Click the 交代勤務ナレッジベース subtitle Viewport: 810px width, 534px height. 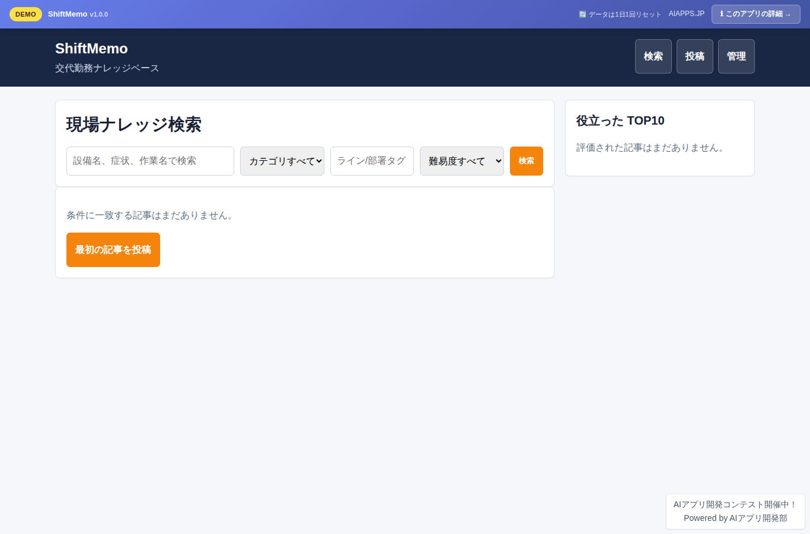click(107, 68)
